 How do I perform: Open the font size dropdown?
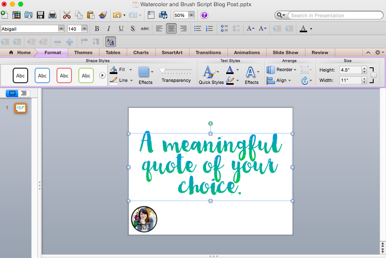(84, 29)
